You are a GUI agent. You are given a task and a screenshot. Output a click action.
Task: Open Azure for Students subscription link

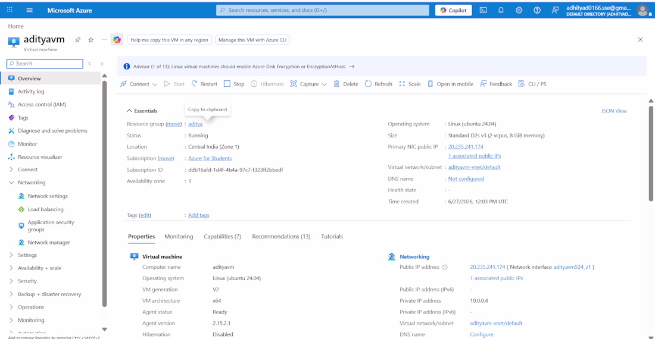point(210,158)
